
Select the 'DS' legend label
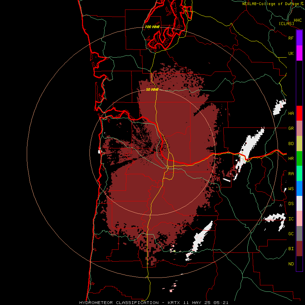coord(291,204)
